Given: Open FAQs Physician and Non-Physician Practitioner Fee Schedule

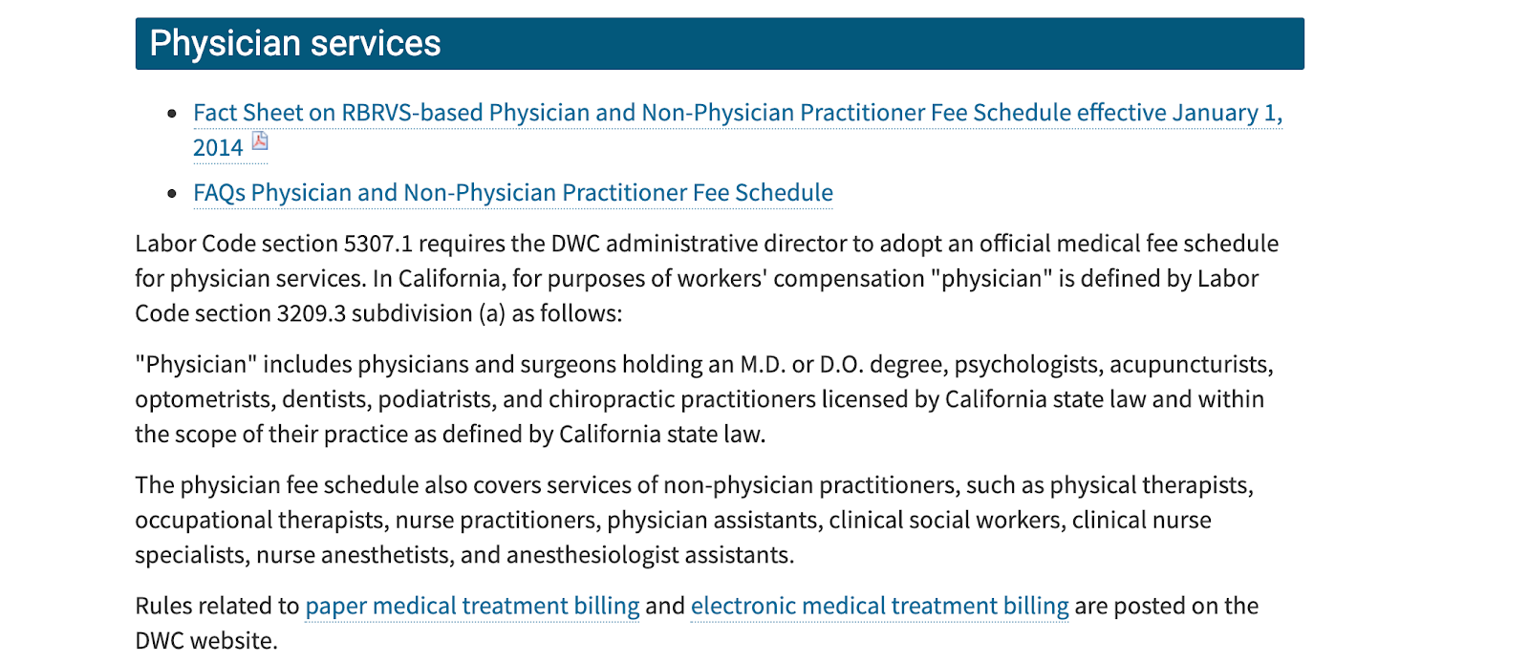Looking at the screenshot, I should [x=513, y=193].
